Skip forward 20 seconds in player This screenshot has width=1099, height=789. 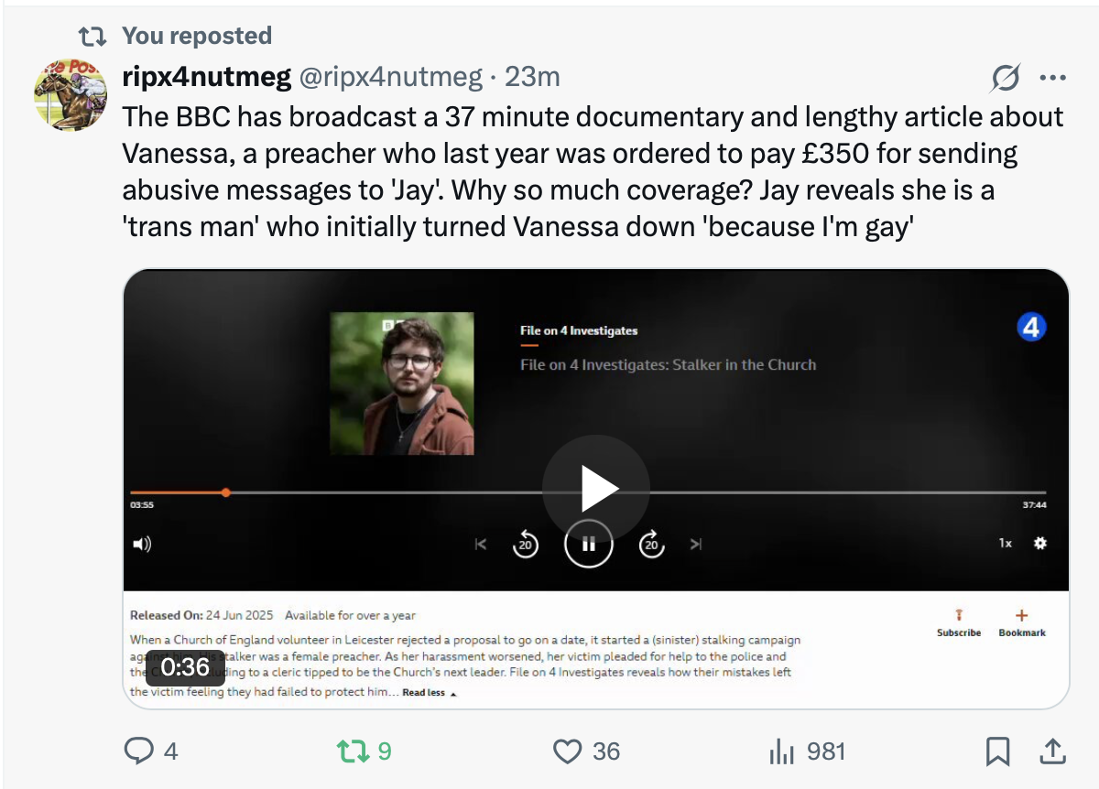pos(651,544)
